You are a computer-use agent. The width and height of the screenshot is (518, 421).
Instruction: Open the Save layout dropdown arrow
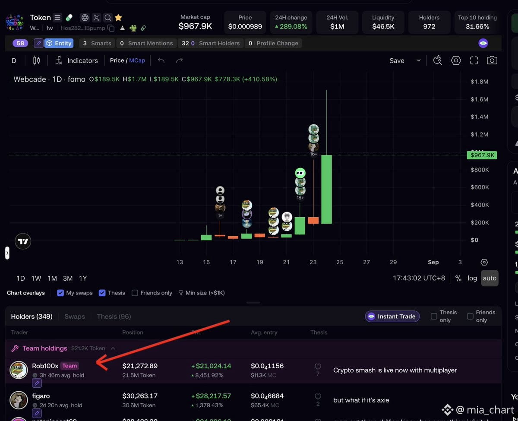tap(418, 60)
